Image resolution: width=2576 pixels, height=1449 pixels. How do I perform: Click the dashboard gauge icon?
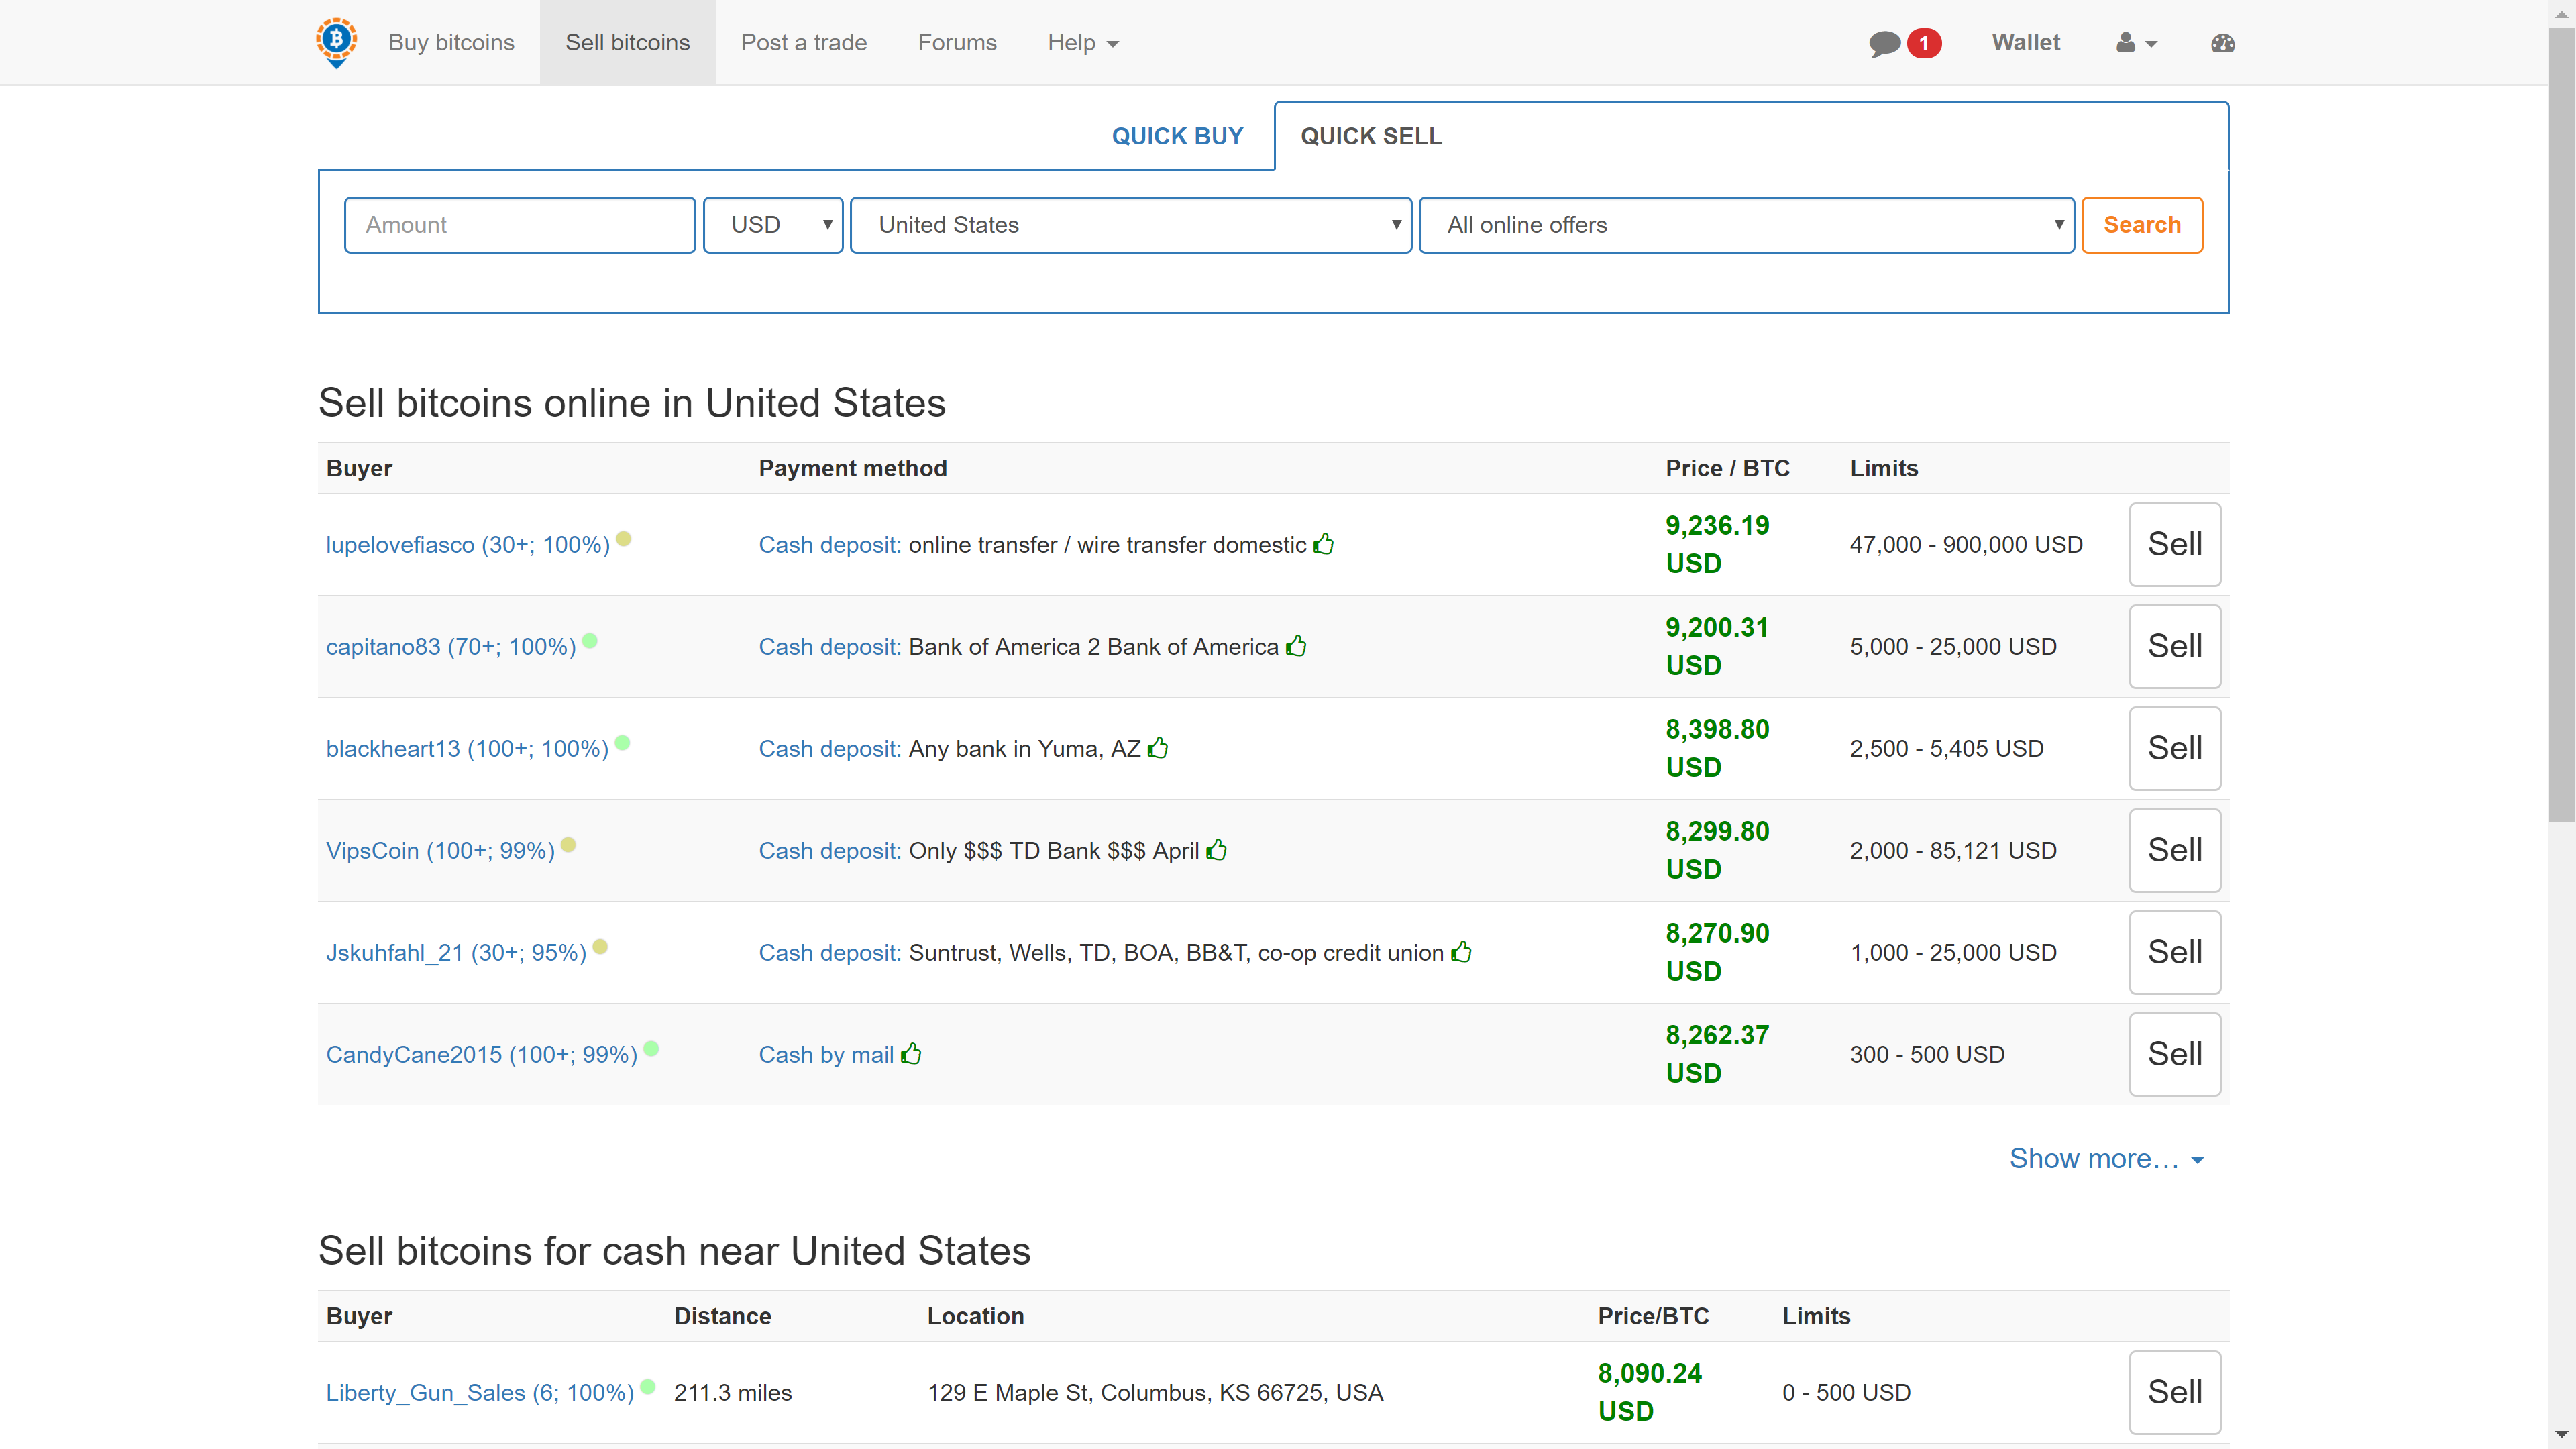click(x=2222, y=43)
